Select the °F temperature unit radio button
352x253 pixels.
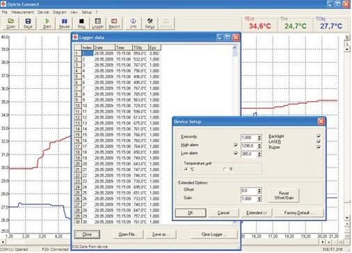[225, 170]
